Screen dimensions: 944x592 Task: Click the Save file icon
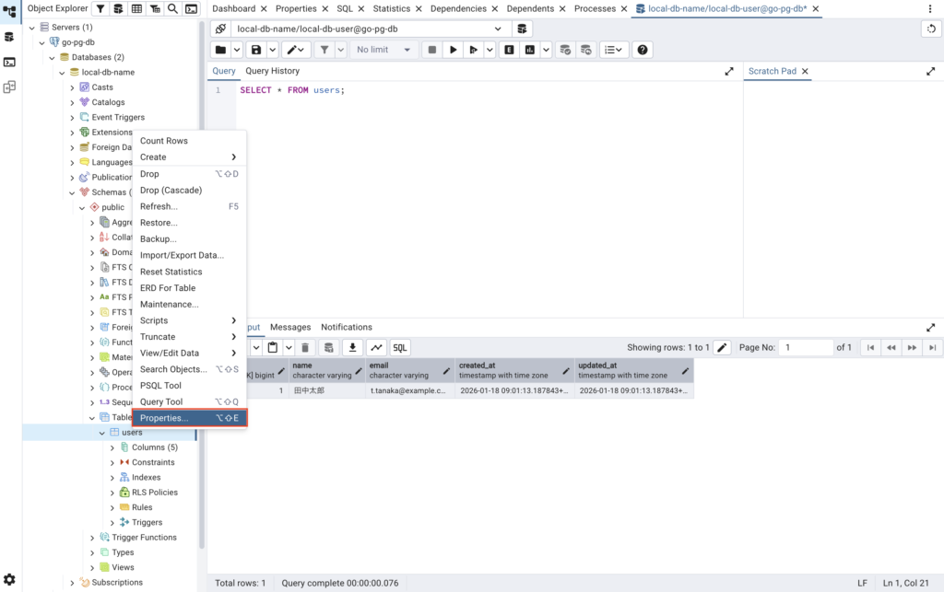point(256,50)
